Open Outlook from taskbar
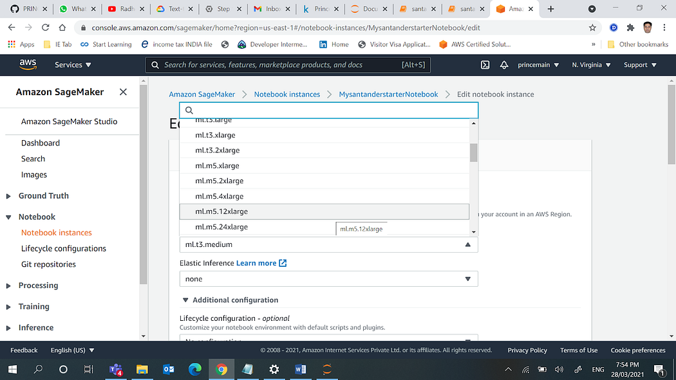Screen dimensions: 676x380 pos(169,369)
